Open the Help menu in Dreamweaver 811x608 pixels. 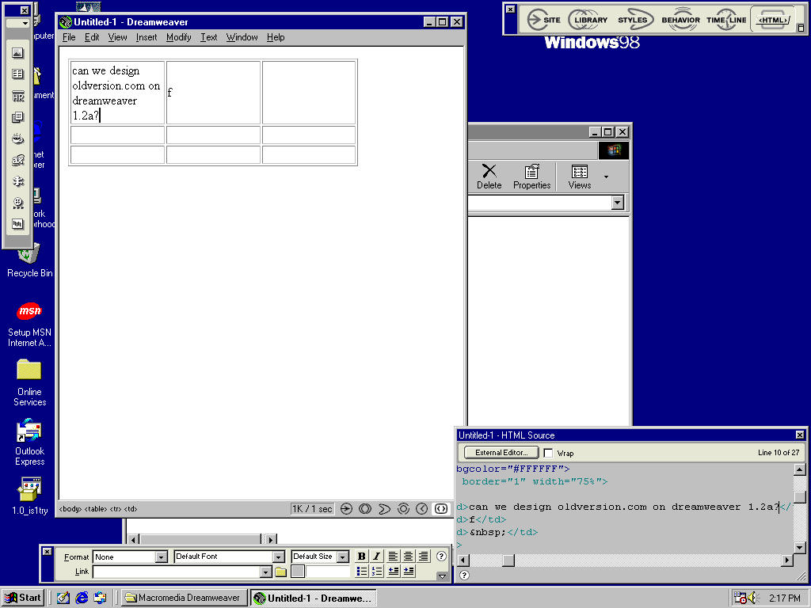pos(276,37)
